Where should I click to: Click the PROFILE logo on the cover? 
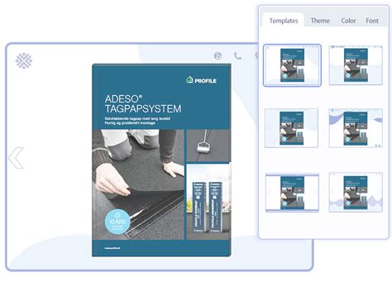pyautogui.click(x=201, y=80)
